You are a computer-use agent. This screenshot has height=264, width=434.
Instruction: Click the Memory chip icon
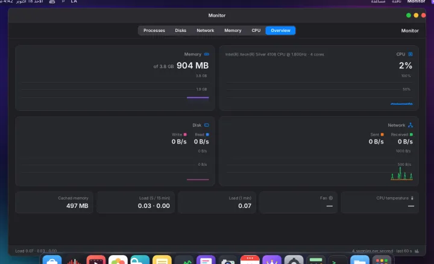207,54
